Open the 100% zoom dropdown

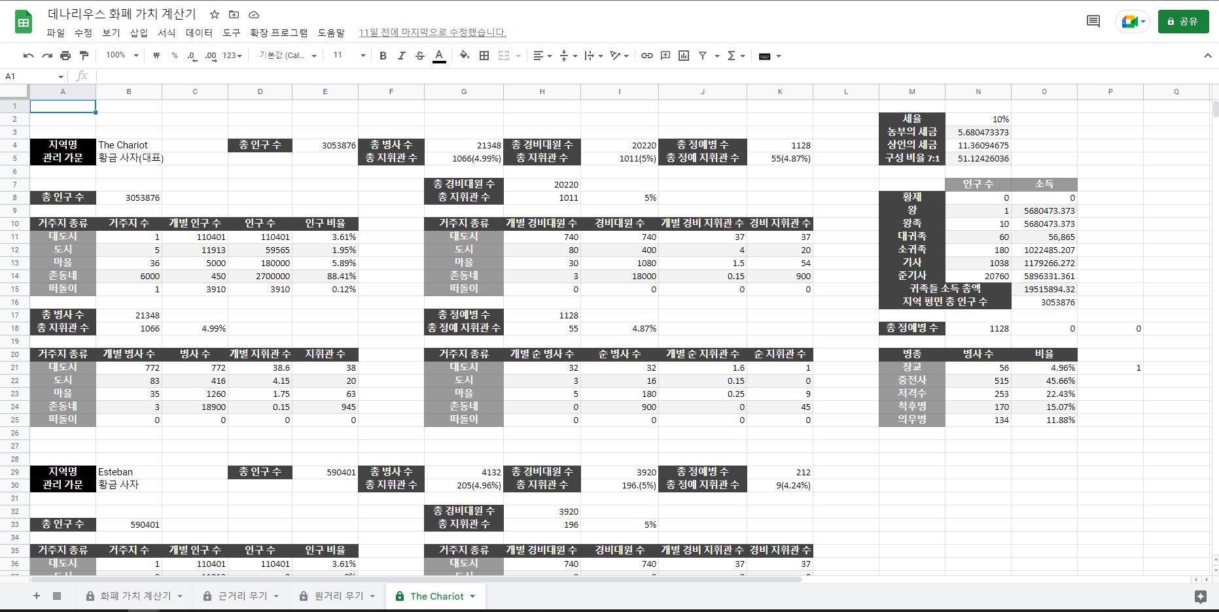tap(122, 56)
